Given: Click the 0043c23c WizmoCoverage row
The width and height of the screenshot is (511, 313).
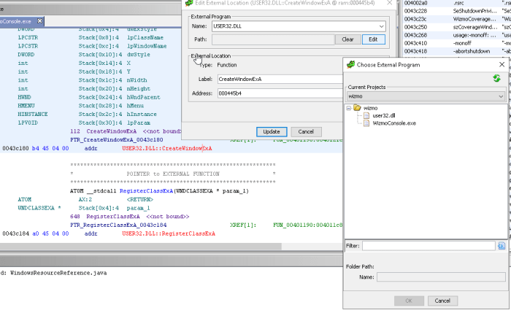Looking at the screenshot, I should 457,19.
